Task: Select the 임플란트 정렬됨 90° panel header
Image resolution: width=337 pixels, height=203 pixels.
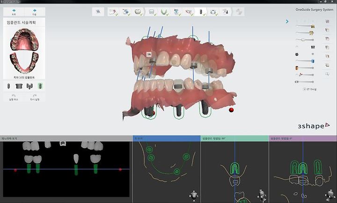Action: [234, 138]
